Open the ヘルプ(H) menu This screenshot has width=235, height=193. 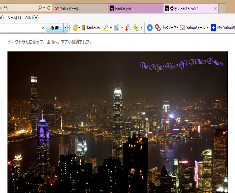[x=32, y=18]
